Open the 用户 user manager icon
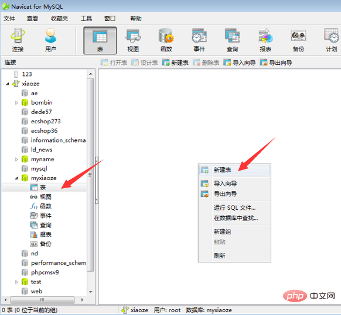341x315 pixels. [x=50, y=40]
